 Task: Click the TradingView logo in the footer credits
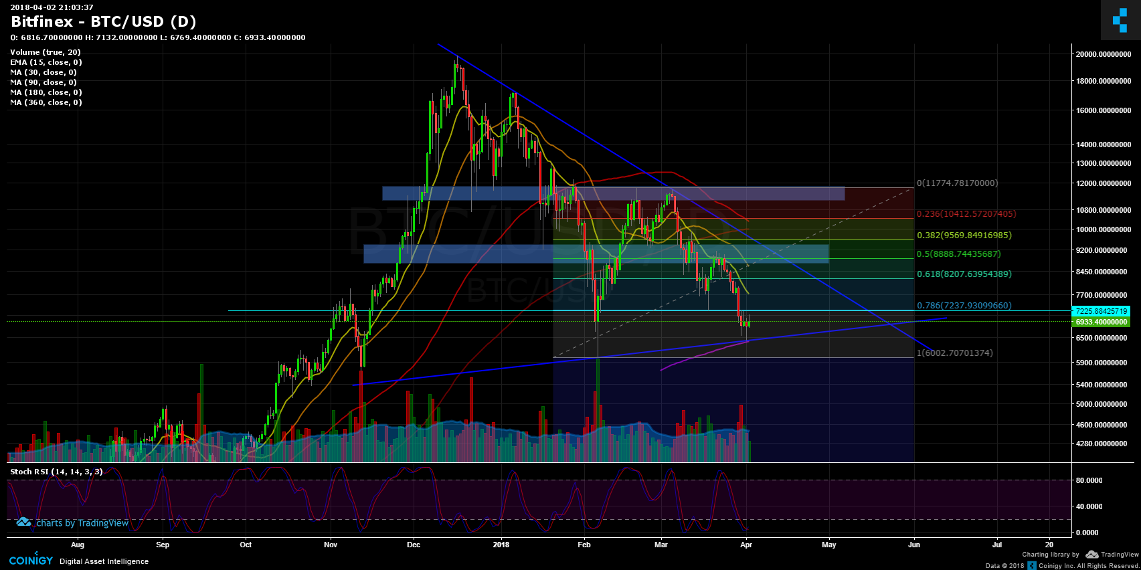1112,555
